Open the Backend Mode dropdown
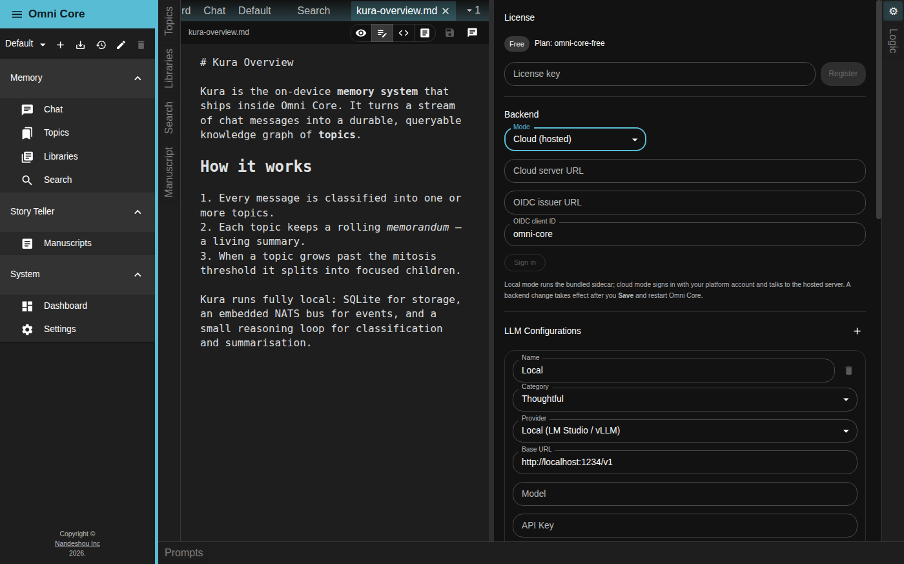The width and height of the screenshot is (904, 564). (x=575, y=139)
